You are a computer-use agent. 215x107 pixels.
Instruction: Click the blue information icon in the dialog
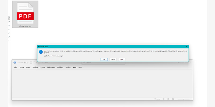[41, 52]
